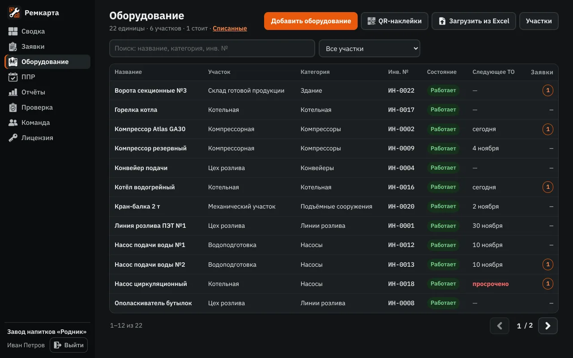The image size is (573, 358).
Task: Click the exit icon beside Выйти
Action: [x=57, y=345]
